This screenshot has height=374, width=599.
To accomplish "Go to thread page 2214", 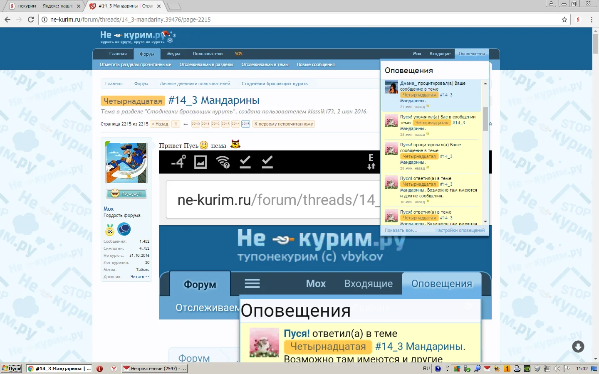I will point(235,124).
